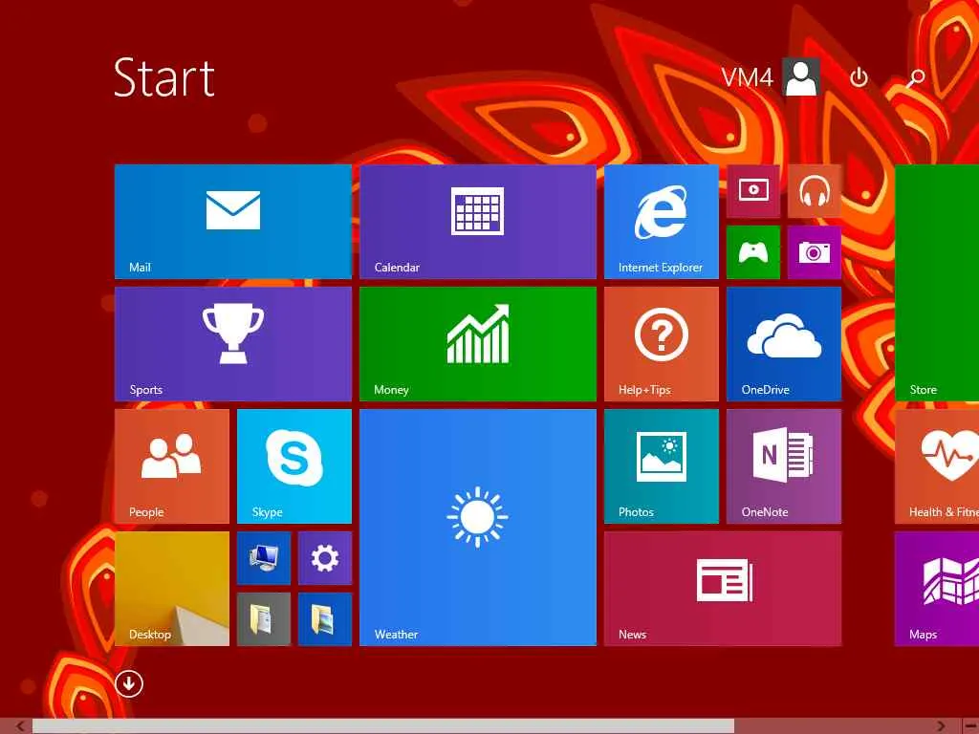The width and height of the screenshot is (979, 734).
Task: Open the People tile
Action: (x=172, y=466)
